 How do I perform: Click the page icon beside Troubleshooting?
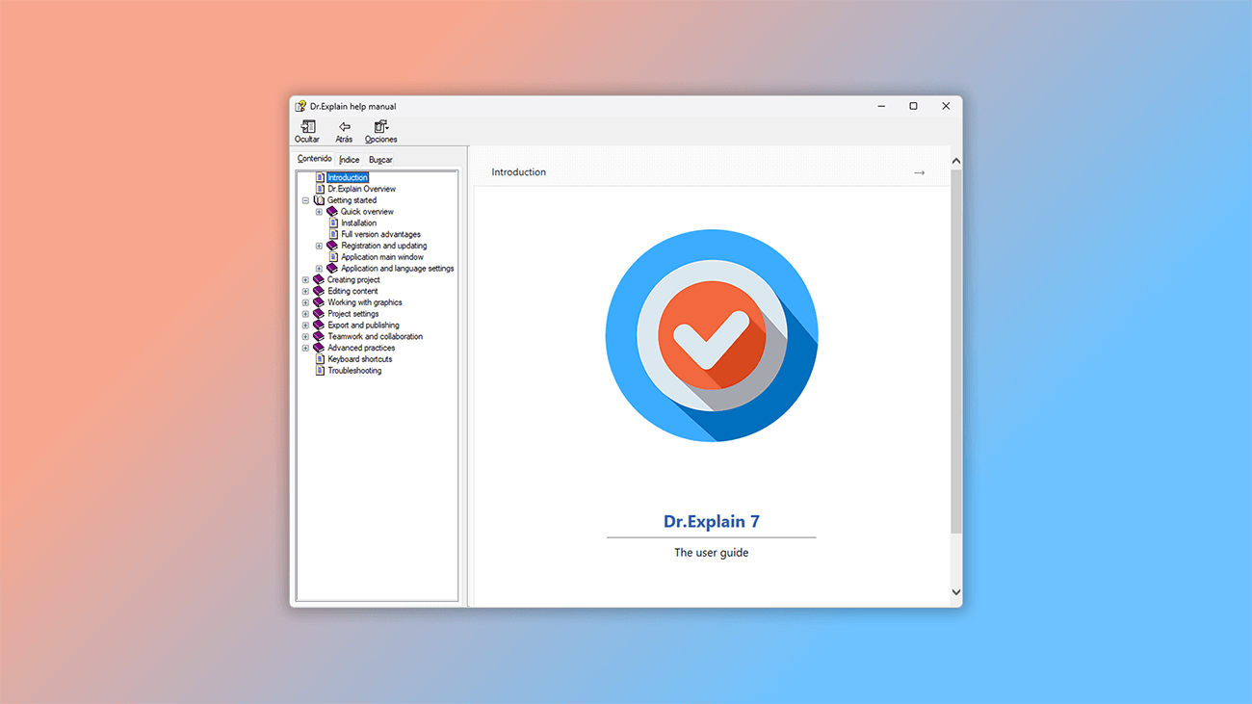321,371
